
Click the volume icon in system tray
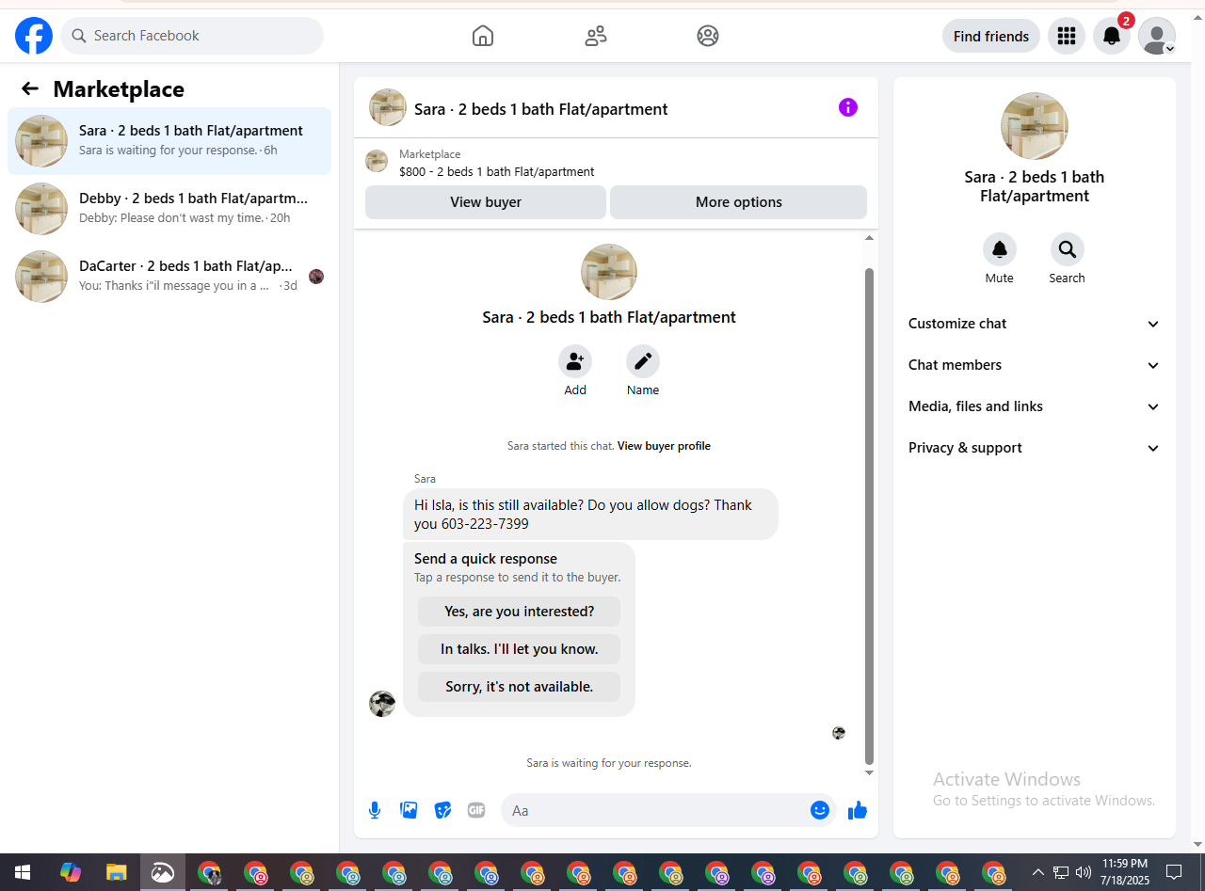pos(1084,872)
